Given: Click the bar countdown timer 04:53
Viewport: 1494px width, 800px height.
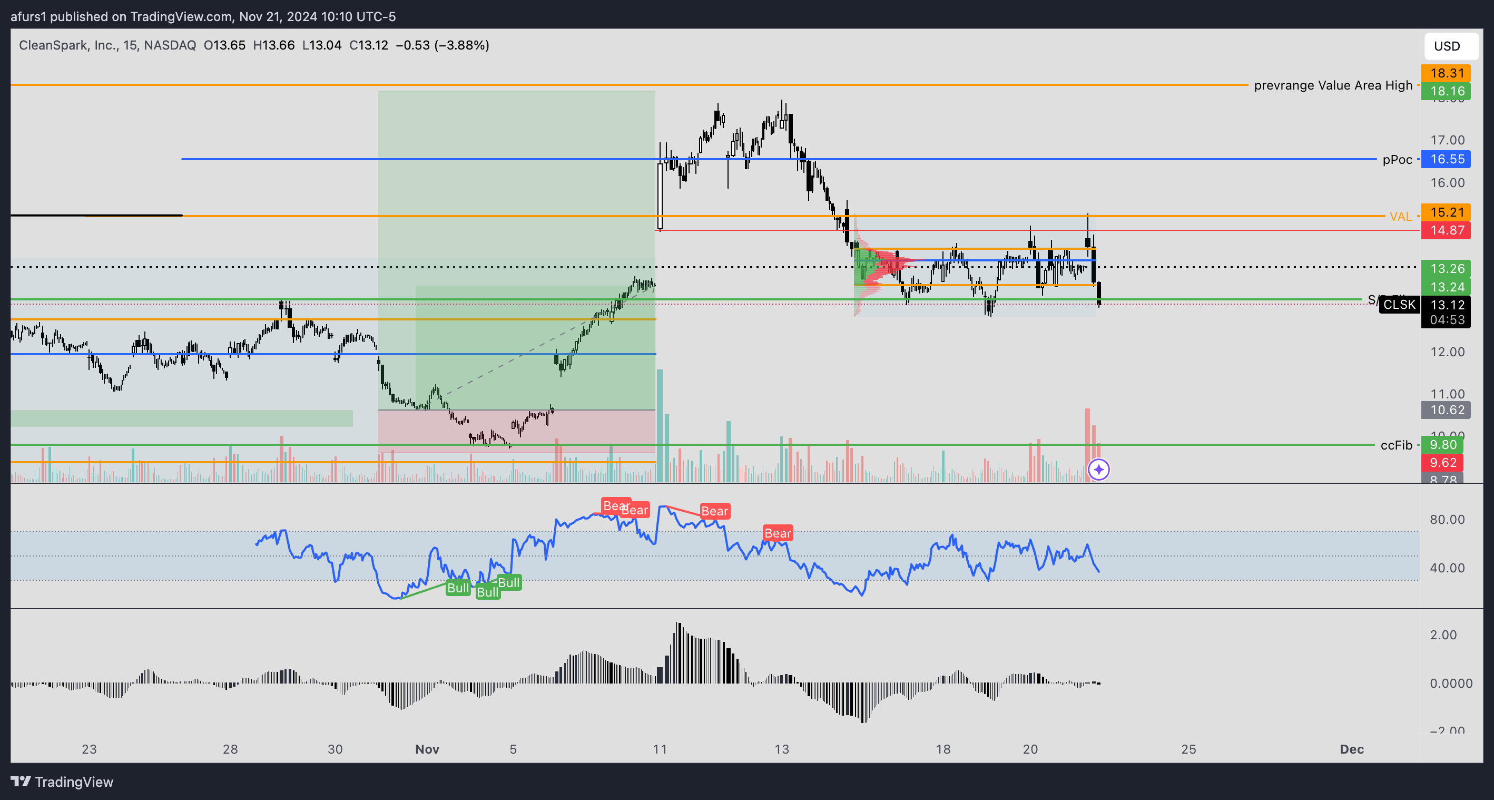Looking at the screenshot, I should point(1446,320).
